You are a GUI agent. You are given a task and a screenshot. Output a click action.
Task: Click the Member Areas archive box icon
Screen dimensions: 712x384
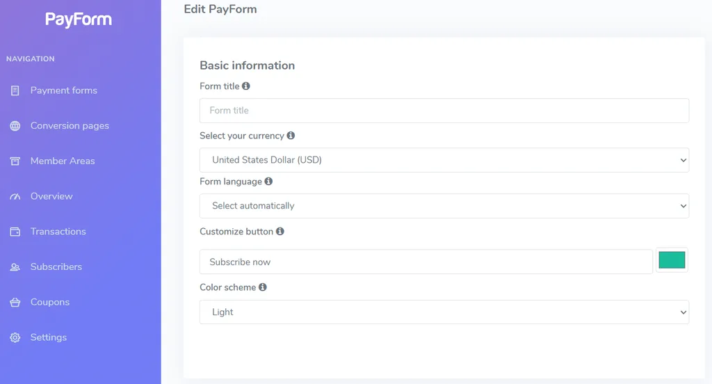coord(15,161)
